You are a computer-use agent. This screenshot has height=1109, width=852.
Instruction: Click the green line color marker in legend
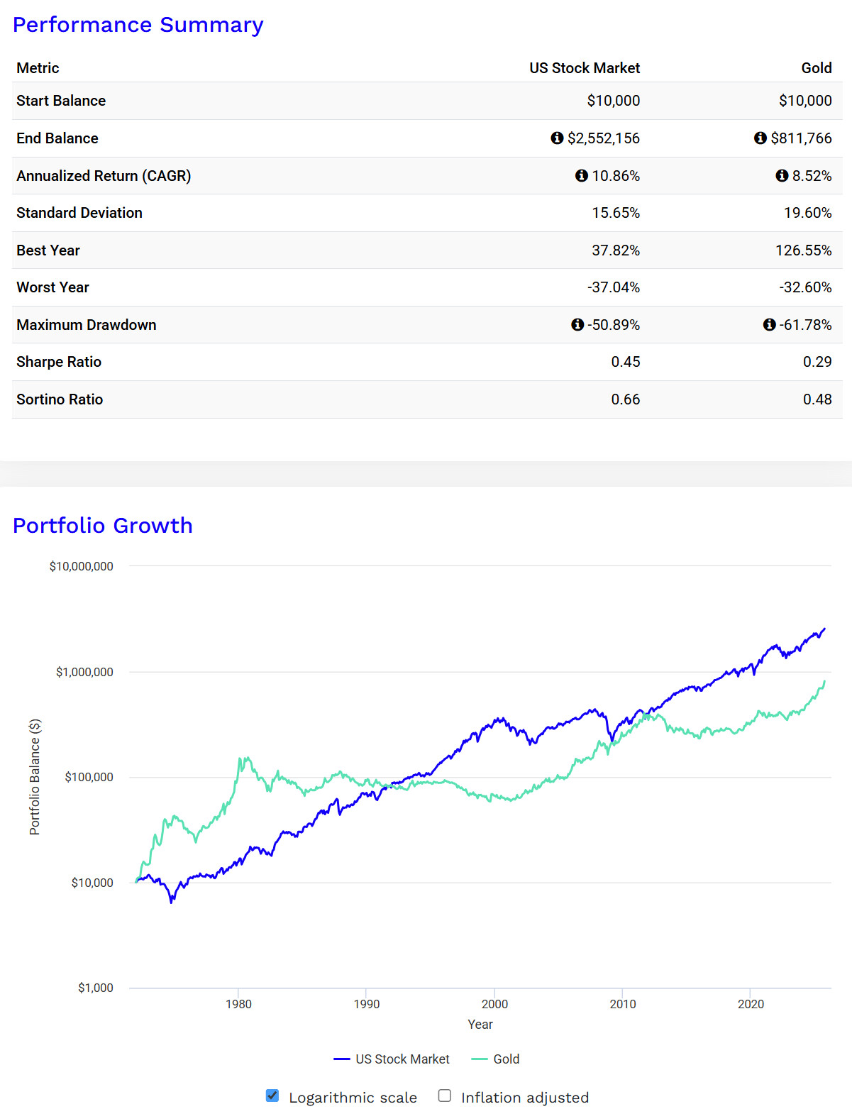point(480,1059)
